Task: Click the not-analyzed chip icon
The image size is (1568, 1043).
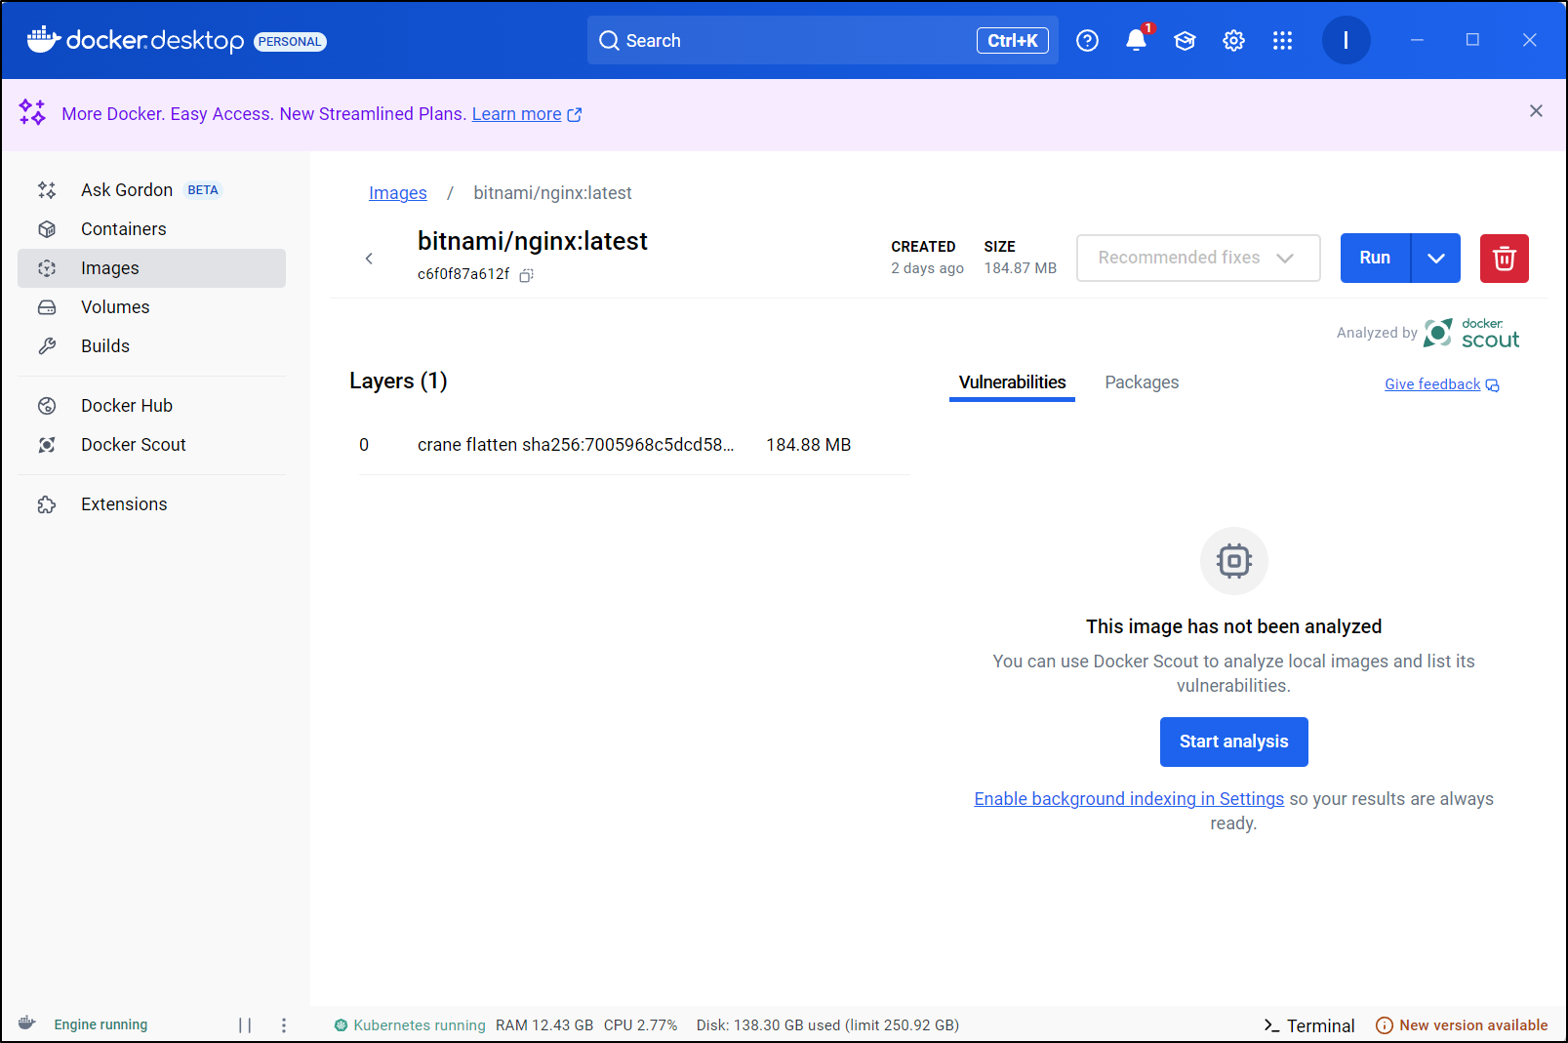Action: tap(1233, 561)
